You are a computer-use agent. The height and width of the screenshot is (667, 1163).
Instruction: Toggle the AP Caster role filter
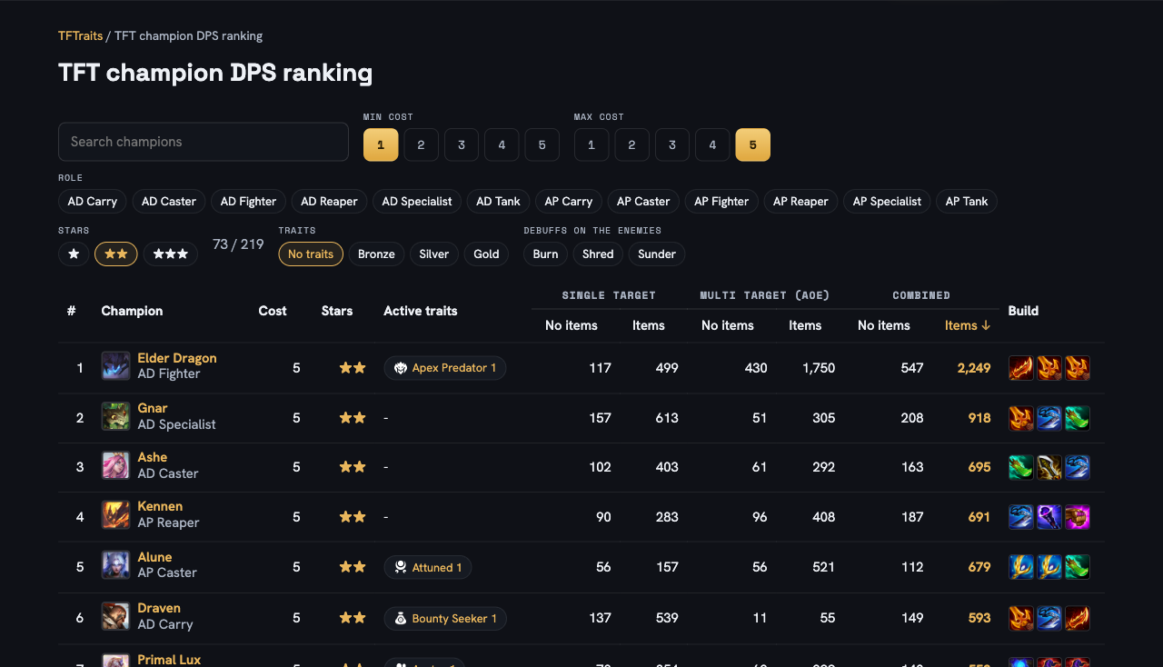[643, 202]
